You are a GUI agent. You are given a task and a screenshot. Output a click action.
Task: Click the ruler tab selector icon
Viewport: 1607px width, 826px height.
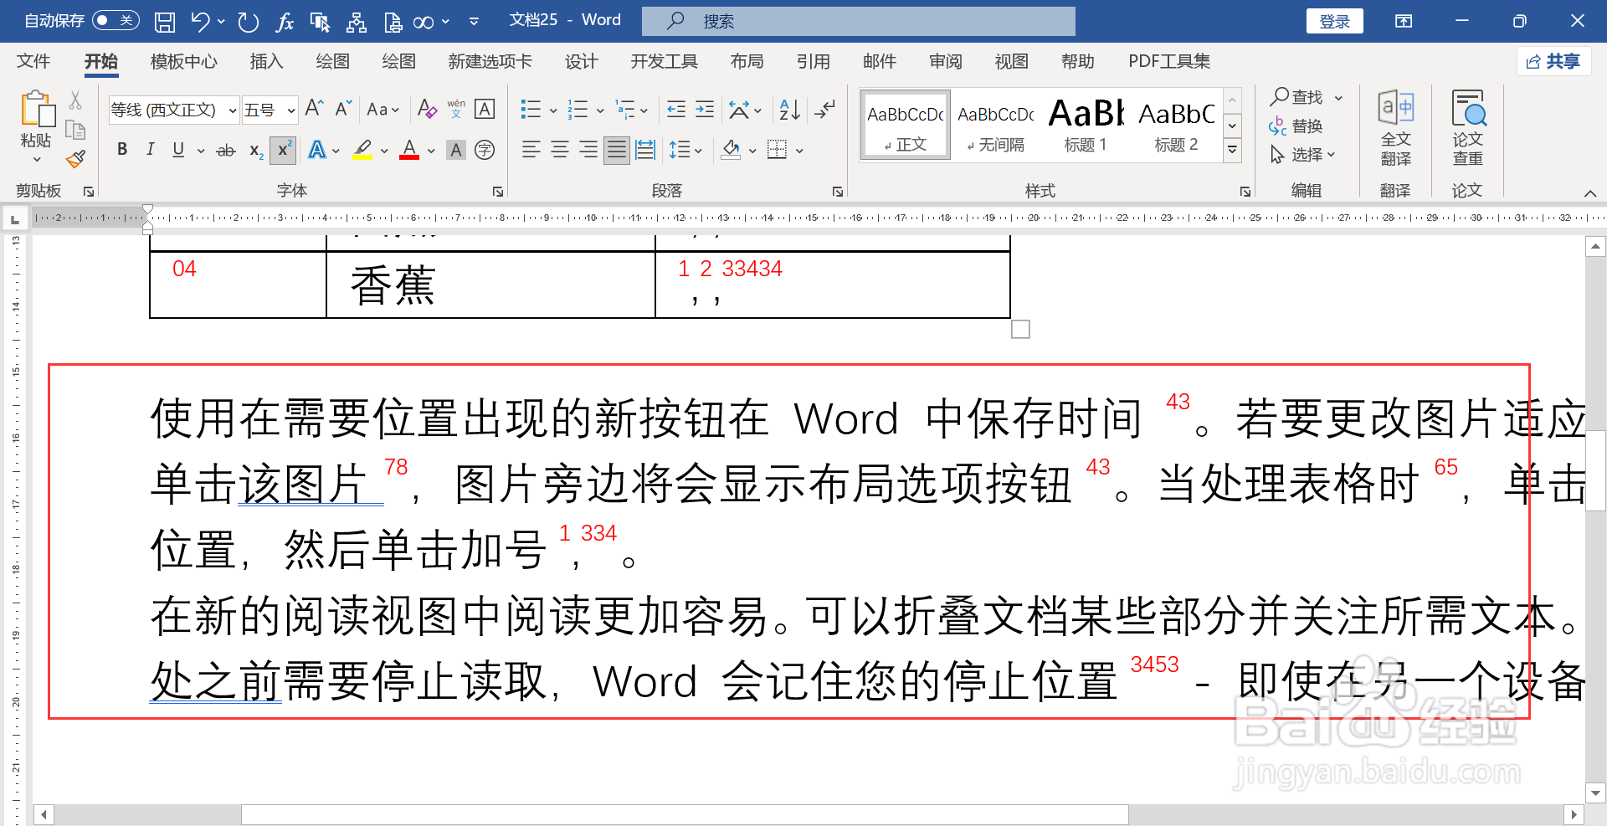15,219
